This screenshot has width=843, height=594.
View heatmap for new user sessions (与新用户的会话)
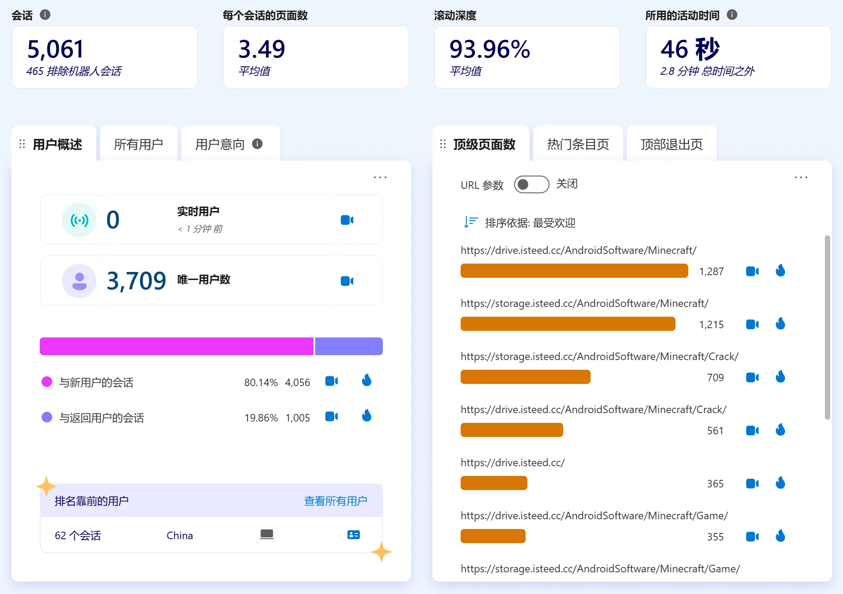(366, 381)
